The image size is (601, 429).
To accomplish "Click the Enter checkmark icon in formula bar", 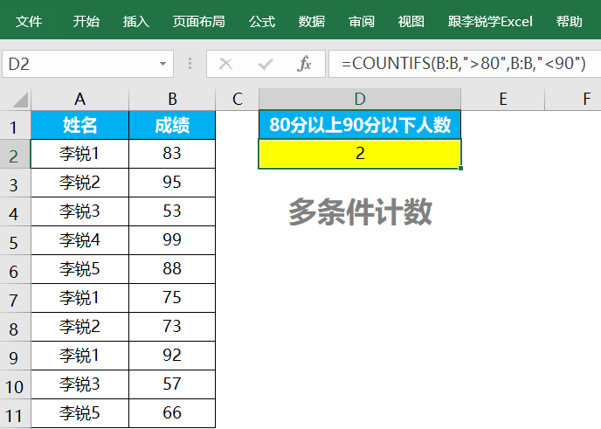I will (266, 64).
